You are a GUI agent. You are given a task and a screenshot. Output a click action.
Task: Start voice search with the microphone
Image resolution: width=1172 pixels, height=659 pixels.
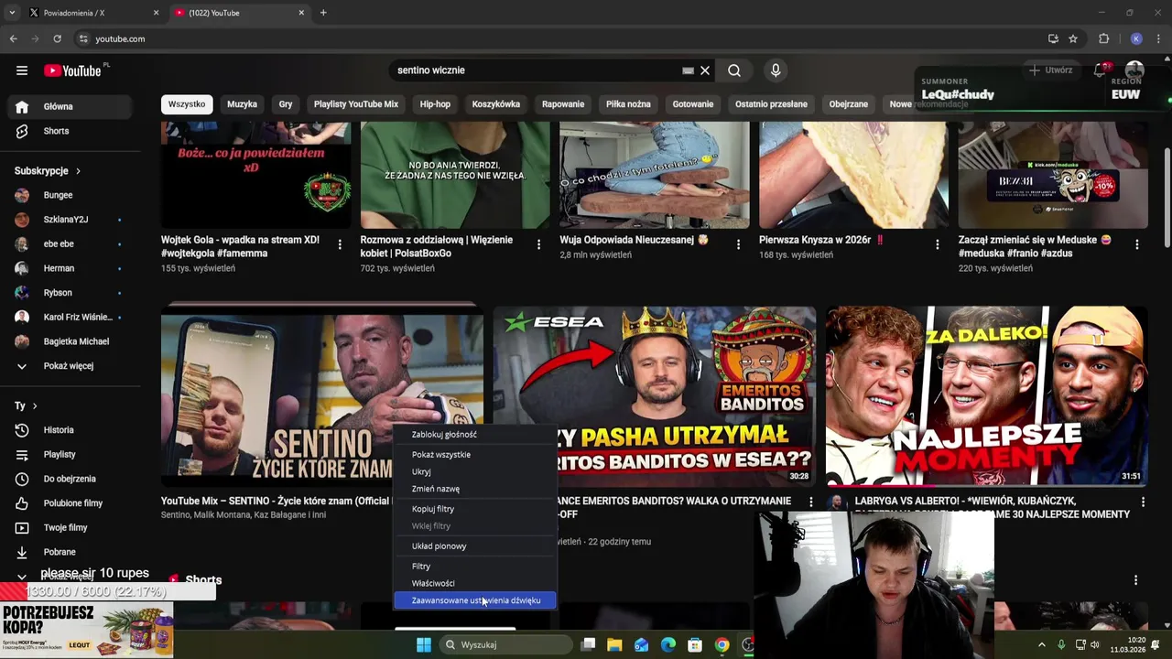tap(776, 70)
